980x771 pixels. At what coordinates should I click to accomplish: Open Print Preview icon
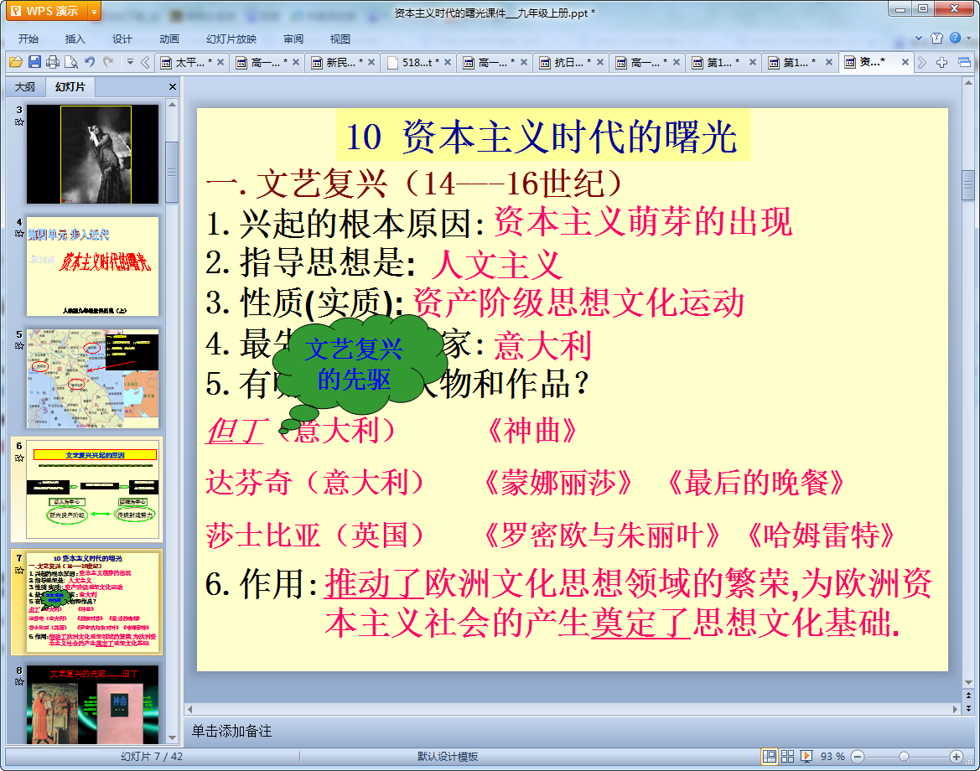point(71,62)
